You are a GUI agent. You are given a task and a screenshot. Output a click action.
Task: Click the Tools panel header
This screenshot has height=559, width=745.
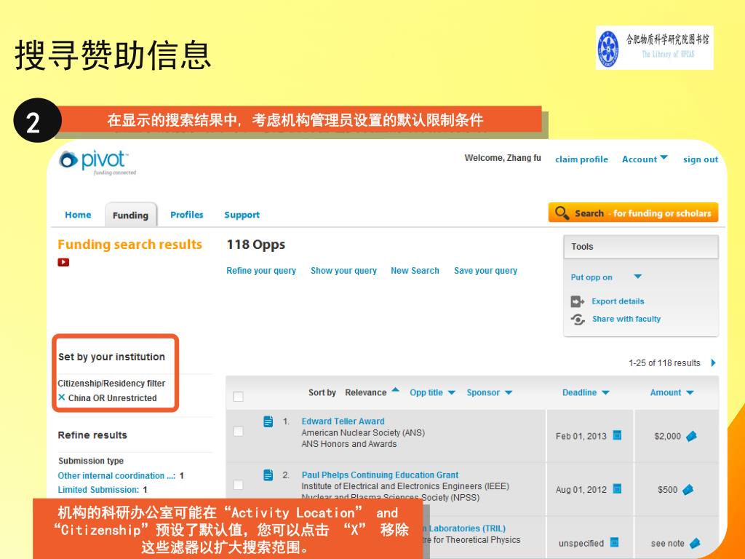coord(641,247)
